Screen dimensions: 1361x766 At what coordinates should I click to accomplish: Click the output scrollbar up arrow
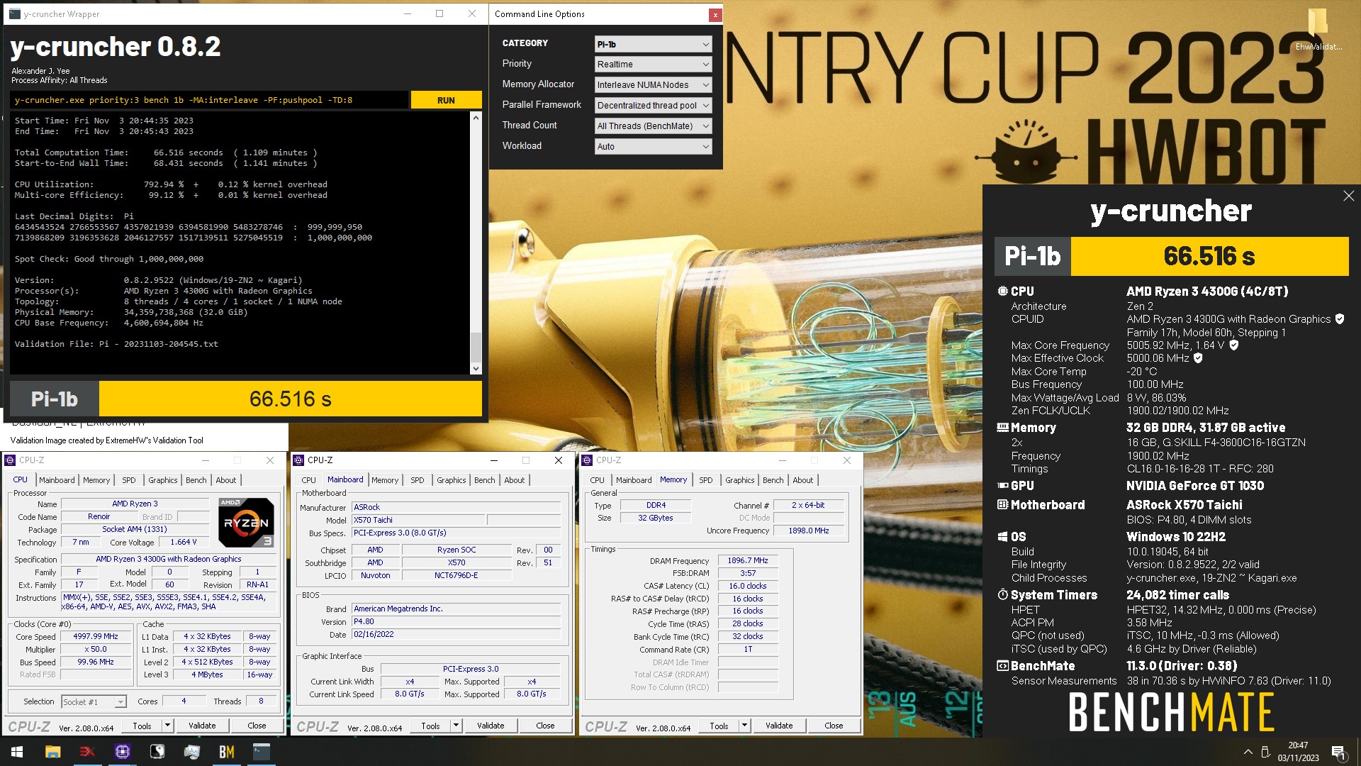pos(476,118)
